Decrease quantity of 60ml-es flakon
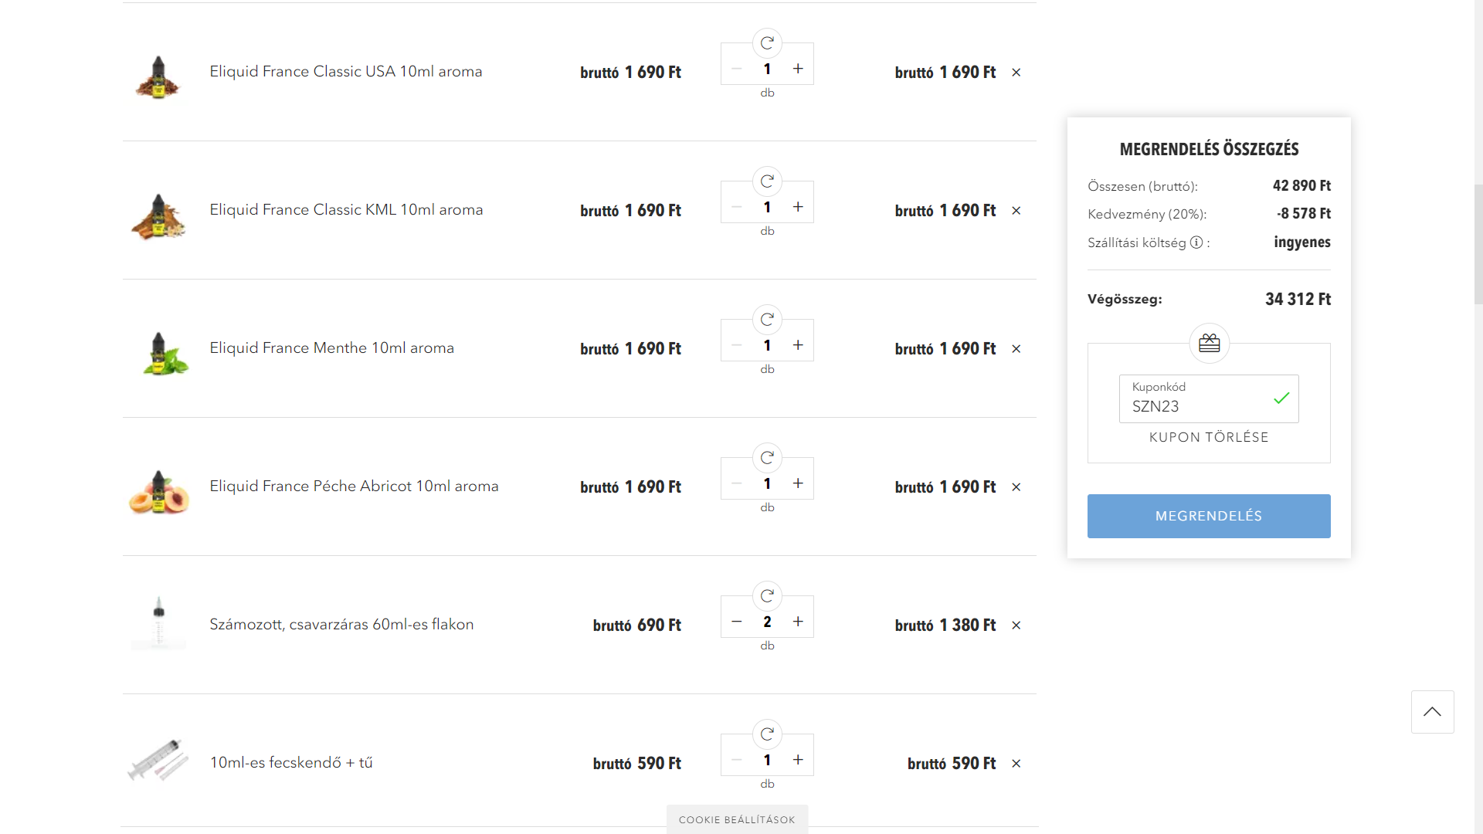The image size is (1483, 834). pyautogui.click(x=737, y=622)
